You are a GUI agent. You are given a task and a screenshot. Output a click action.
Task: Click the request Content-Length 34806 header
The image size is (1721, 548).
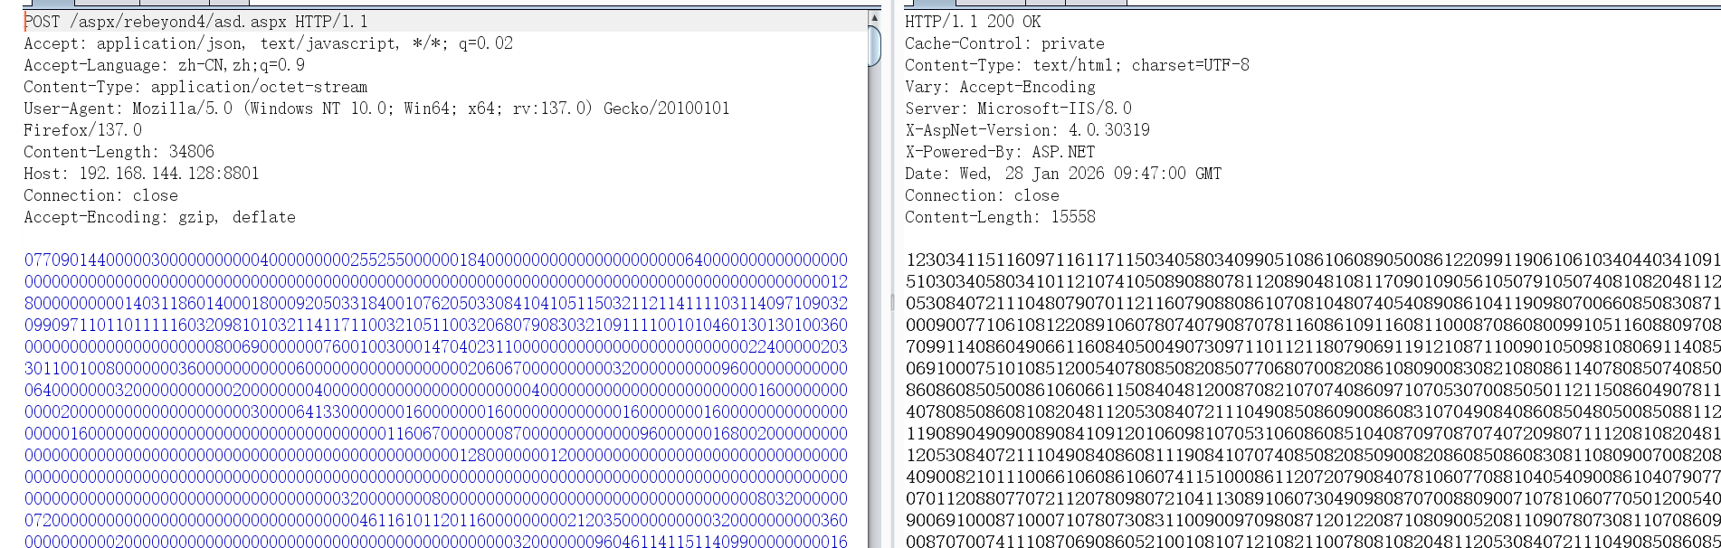point(119,152)
